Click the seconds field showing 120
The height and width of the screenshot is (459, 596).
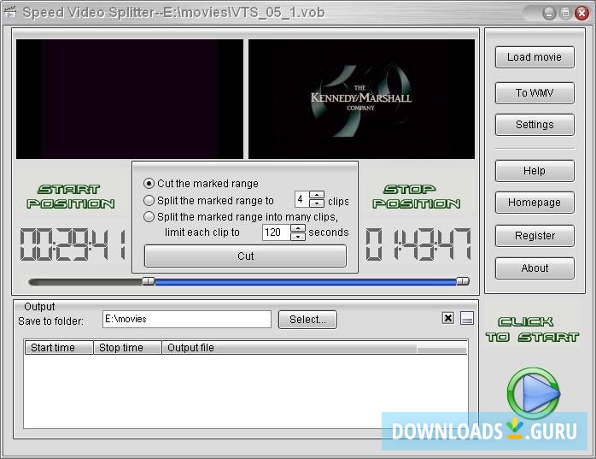coord(277,232)
